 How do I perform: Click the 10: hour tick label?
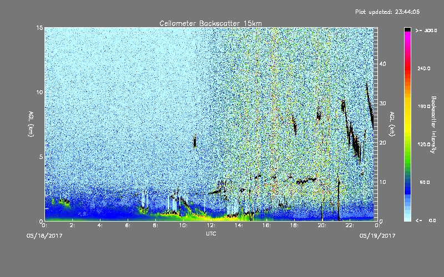click(x=184, y=225)
